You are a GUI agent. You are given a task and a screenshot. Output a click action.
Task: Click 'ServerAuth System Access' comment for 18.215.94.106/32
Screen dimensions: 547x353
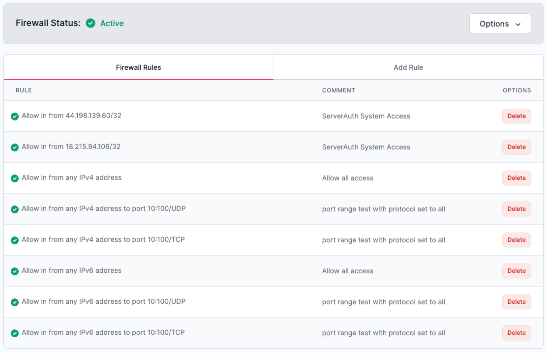pyautogui.click(x=366, y=147)
